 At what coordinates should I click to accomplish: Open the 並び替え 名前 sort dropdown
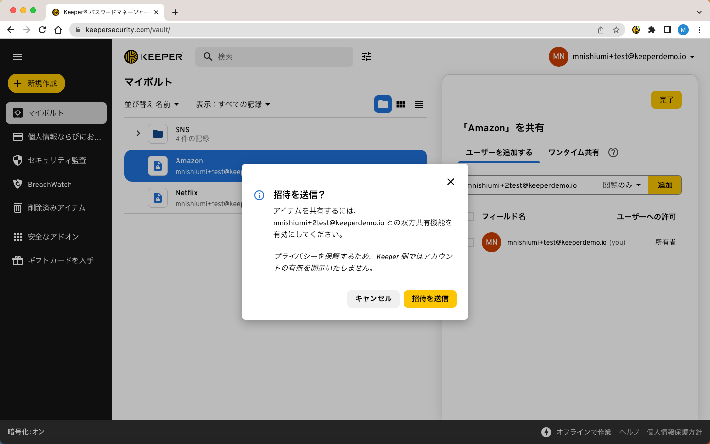click(x=151, y=104)
